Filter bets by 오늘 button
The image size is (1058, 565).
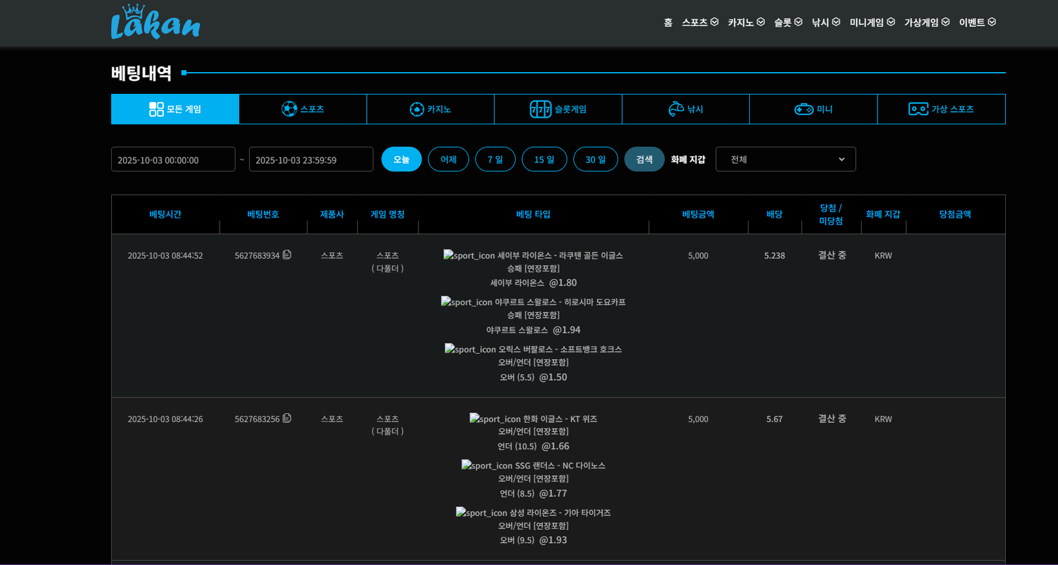[401, 159]
